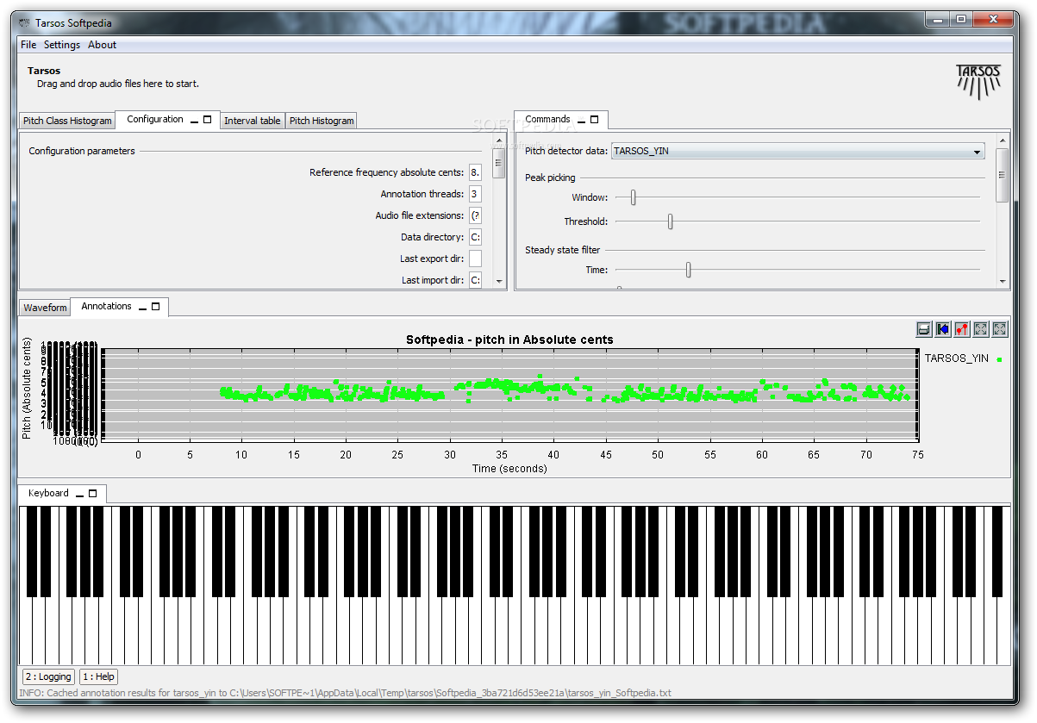Screen dimensions: 1037x723
Task: Maximize the Keyboard panel
Action: pos(93,494)
